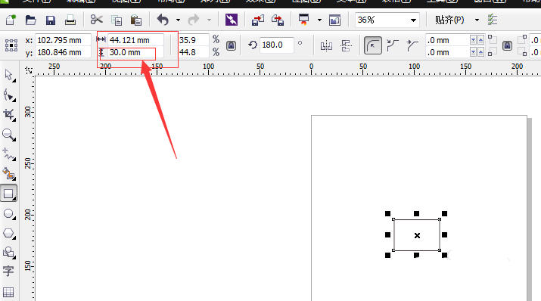Decrease the lower corner radius value
Image resolution: width=541 pixels, height=301 pixels.
474,52
